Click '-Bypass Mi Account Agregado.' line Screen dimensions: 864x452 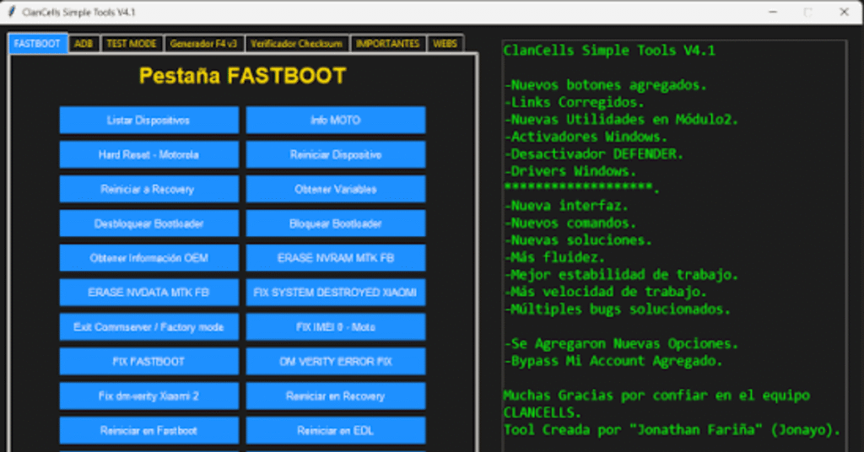tap(613, 361)
